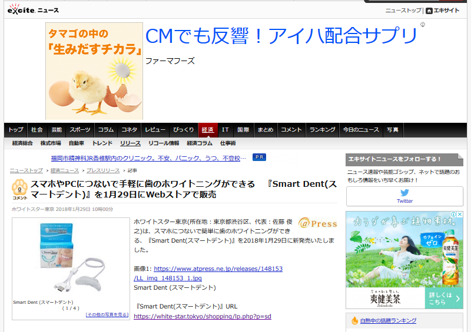Select 経済総合 sub-menu item
Viewport: 471px width, 332px height.
[22, 143]
